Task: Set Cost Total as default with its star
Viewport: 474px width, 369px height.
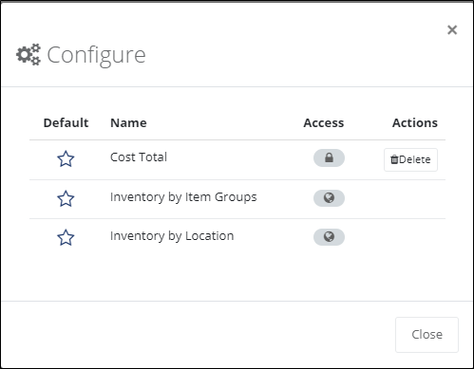Action: point(66,158)
